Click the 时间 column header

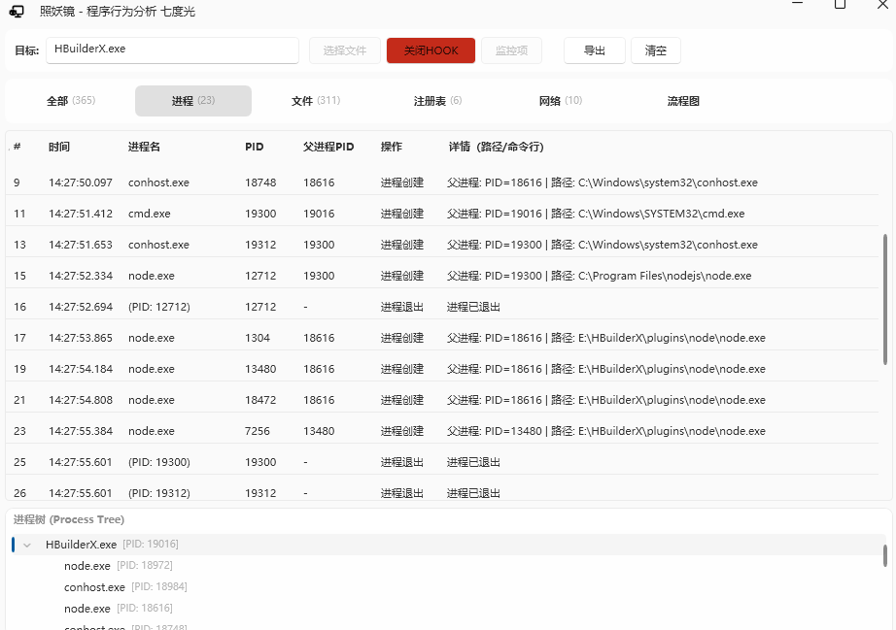[x=59, y=147]
